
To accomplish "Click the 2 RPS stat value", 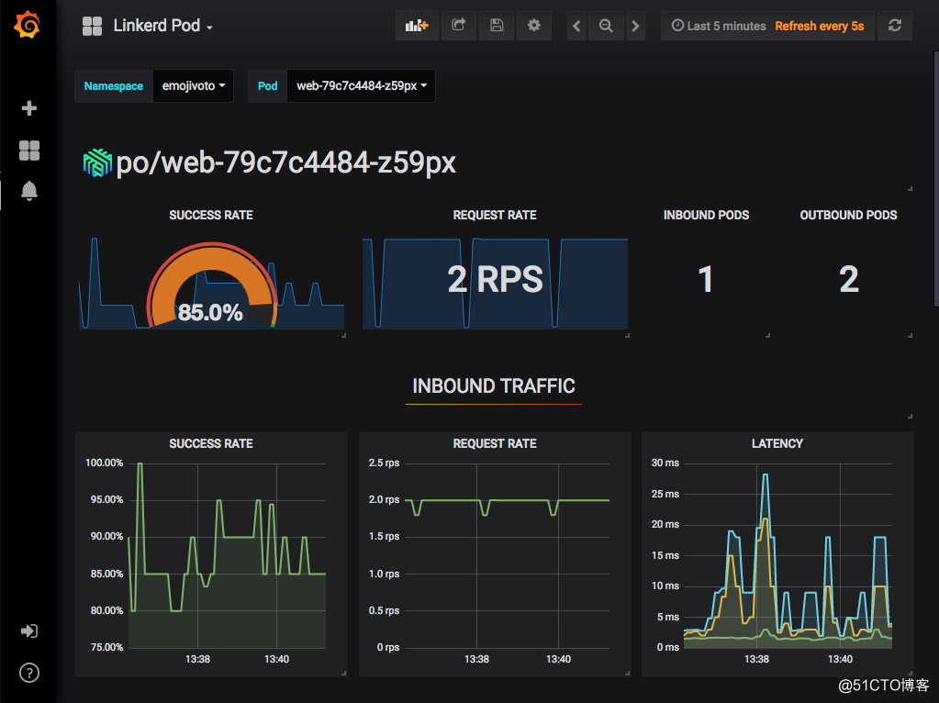I will coord(496,279).
